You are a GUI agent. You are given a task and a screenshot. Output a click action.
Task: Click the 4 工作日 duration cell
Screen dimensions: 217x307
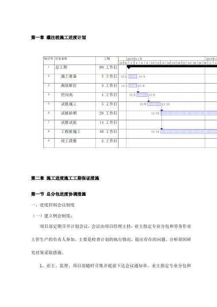click(109, 95)
